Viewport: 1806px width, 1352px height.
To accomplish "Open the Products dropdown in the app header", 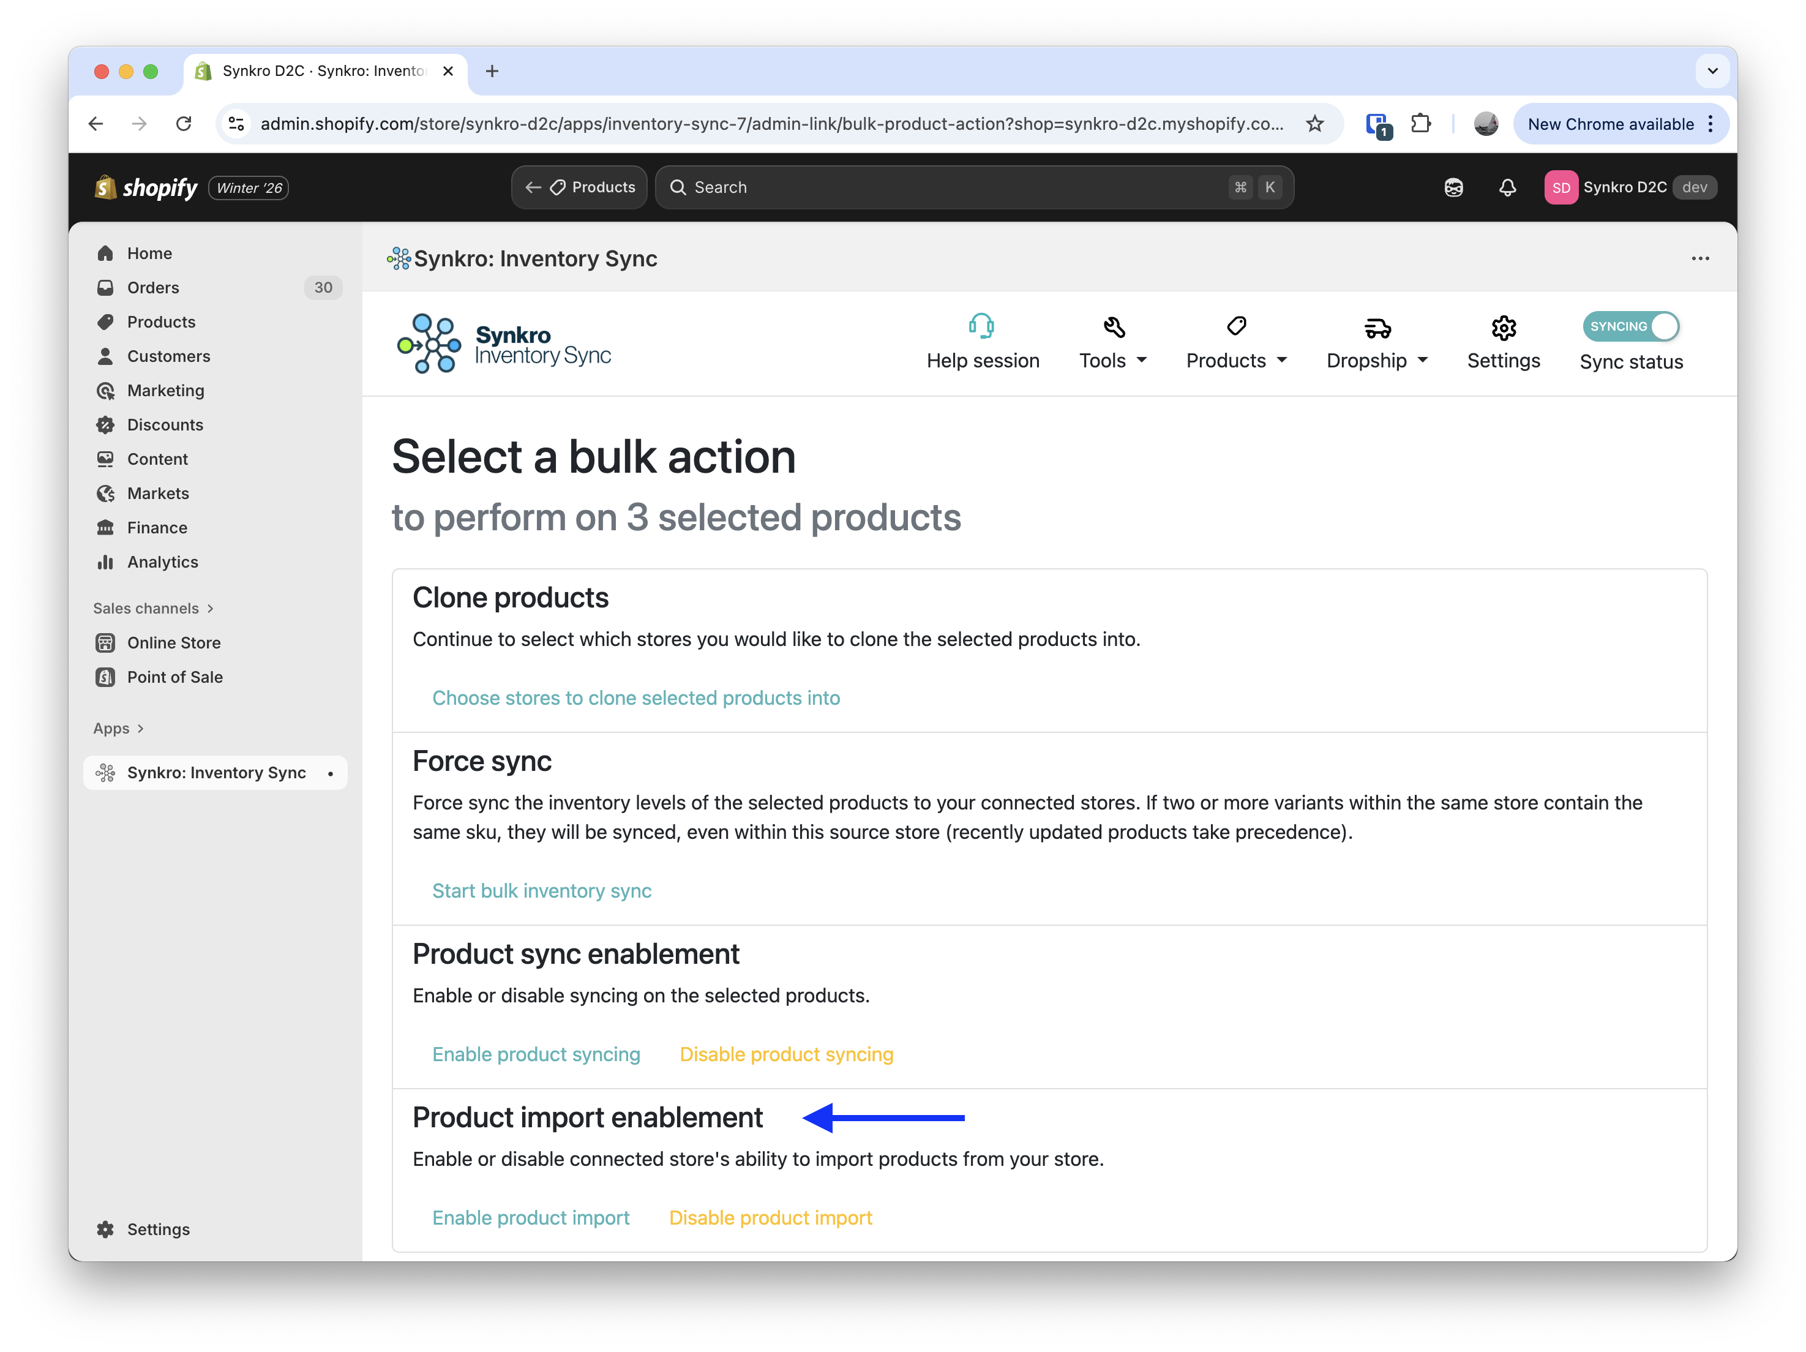I will click(1236, 360).
